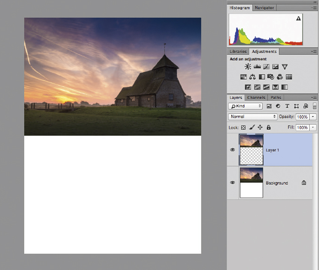Add a Hue/Saturation adjustment

pos(243,77)
